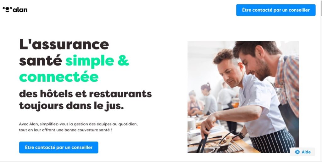Click the "des hôtels et restaurants" subheading
The image size is (322, 162).
(x=86, y=94)
